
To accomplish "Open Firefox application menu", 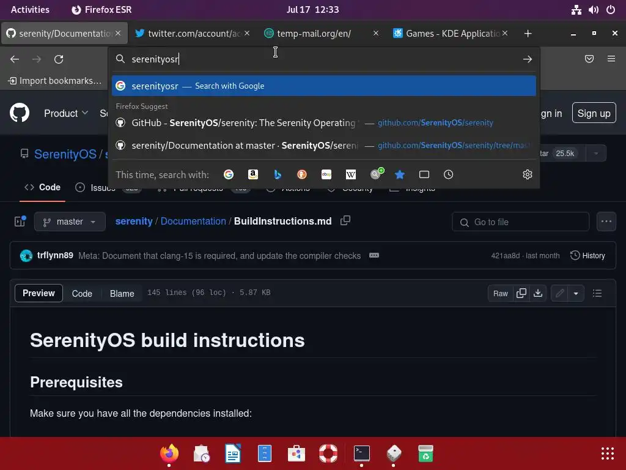I will coord(611,59).
